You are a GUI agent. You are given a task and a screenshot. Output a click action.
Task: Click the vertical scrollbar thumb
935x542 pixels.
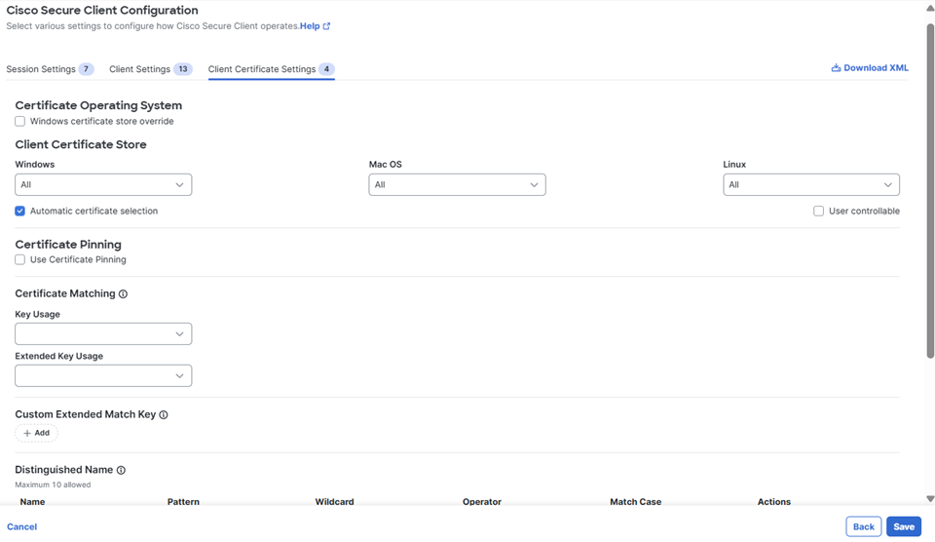coord(929,191)
